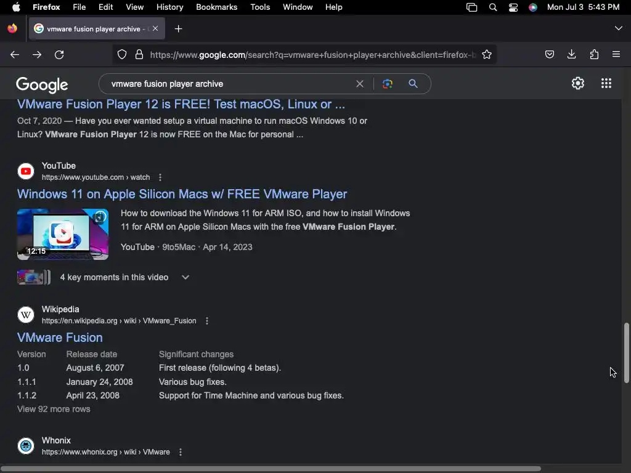Screen dimensions: 631x473
Task: Open macOS Control Center
Action: pos(513,7)
